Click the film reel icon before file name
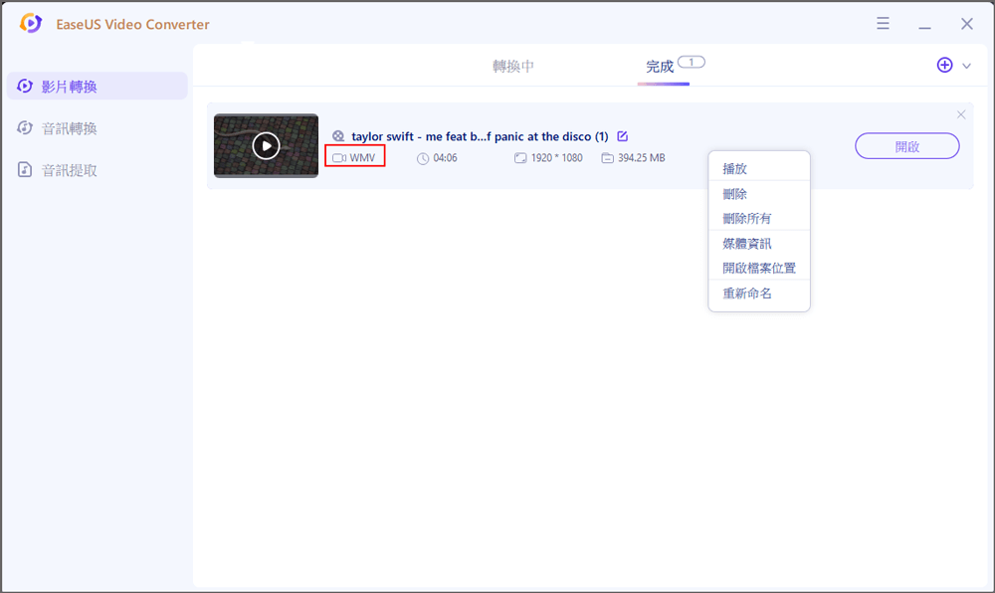This screenshot has height=593, width=995. point(338,135)
